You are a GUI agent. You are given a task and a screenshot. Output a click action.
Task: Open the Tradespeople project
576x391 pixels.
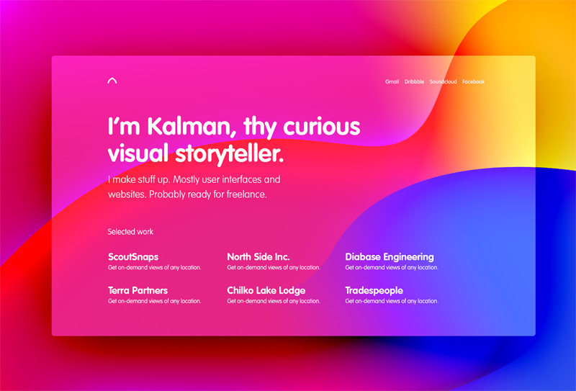[374, 290]
